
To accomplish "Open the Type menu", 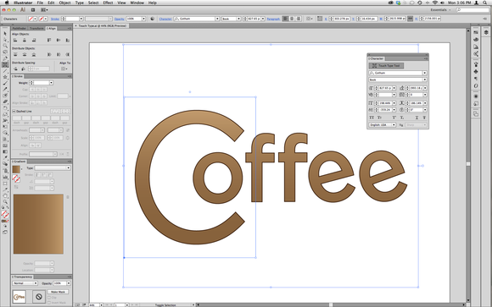I will 80,3.
